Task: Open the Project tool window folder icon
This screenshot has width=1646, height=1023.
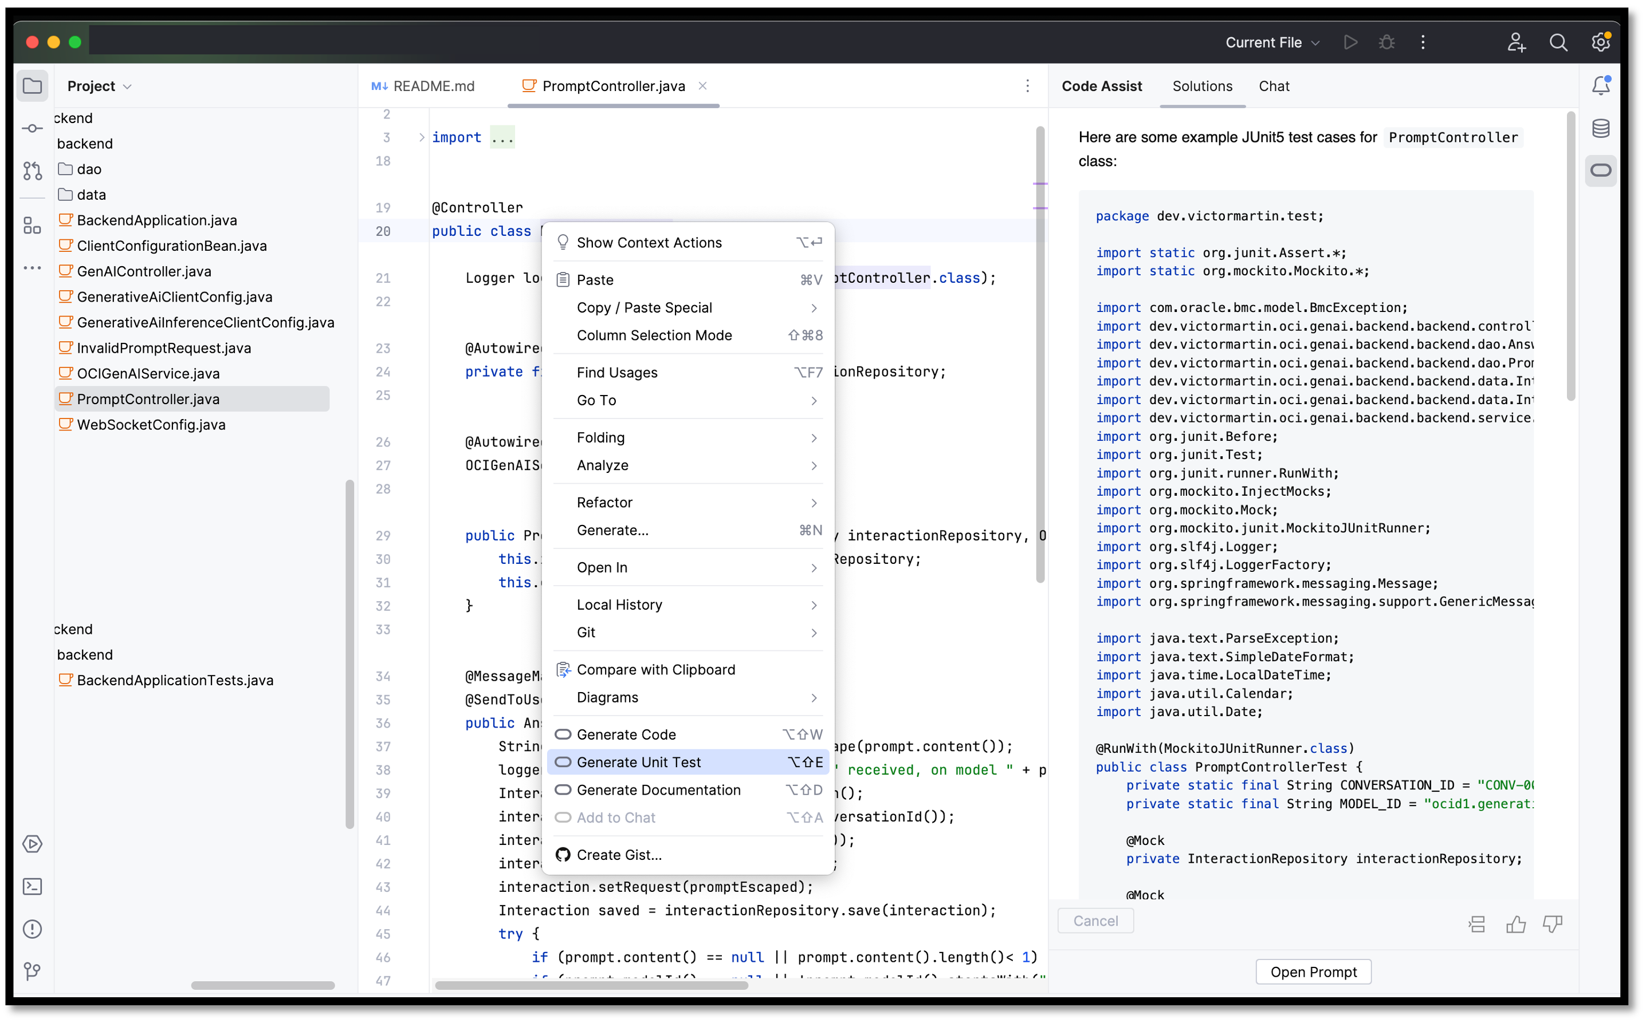Action: 32,85
